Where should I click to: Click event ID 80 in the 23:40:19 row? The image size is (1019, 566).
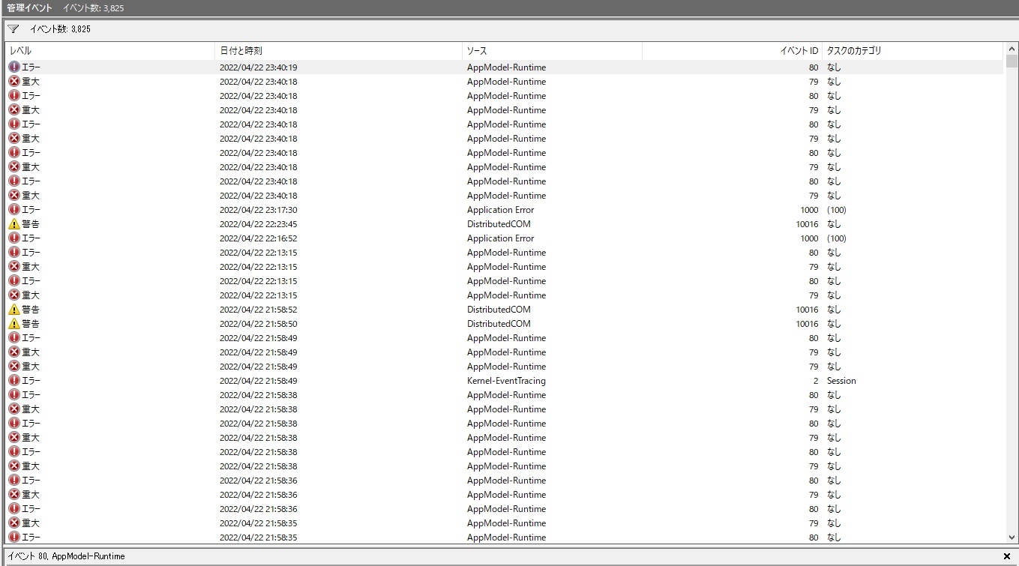[x=814, y=67]
